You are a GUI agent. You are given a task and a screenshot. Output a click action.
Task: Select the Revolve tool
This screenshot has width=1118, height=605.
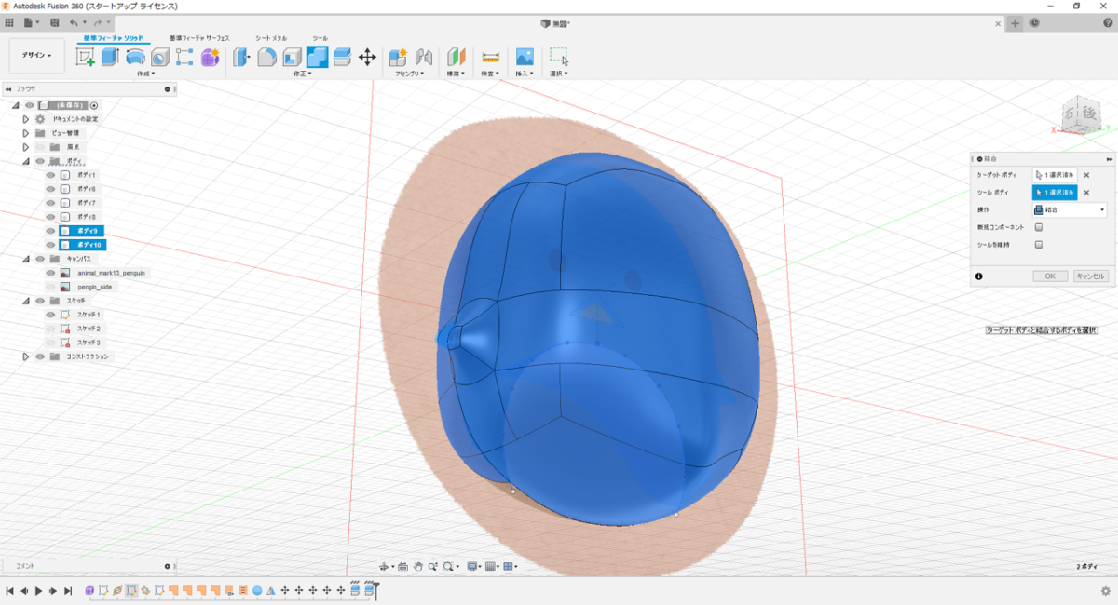pyautogui.click(x=136, y=57)
